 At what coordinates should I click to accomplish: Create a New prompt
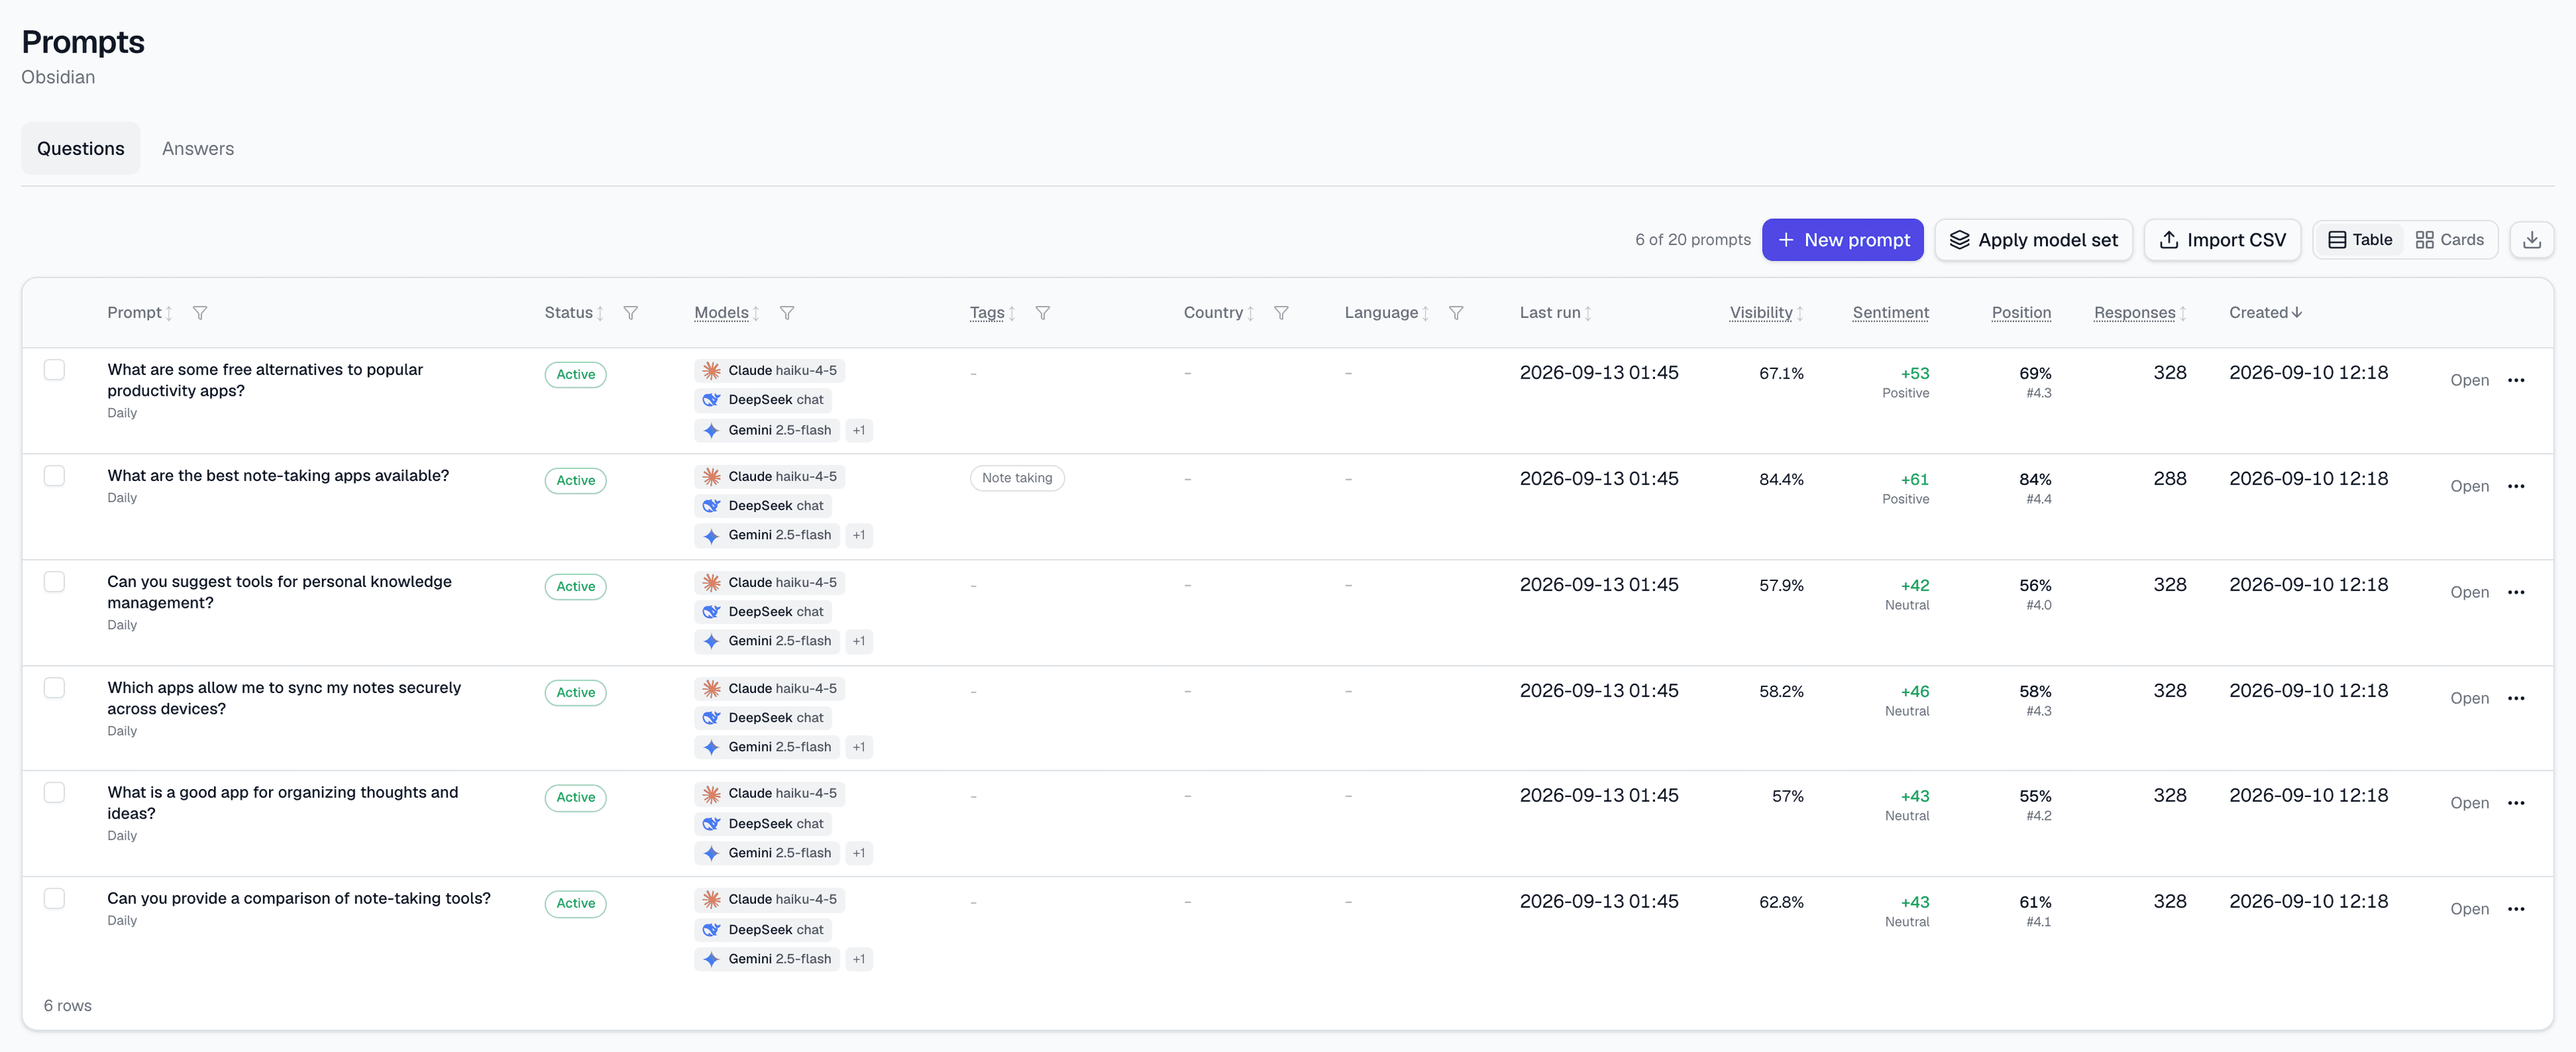(x=1842, y=240)
